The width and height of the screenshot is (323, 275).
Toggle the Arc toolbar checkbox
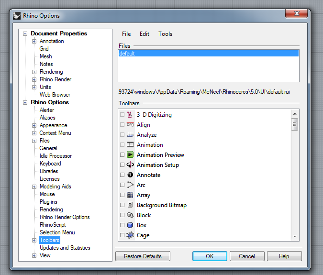coord(122,185)
